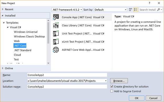Click the search magnifier icon
This screenshot has height=102, width=164.
[158, 10]
